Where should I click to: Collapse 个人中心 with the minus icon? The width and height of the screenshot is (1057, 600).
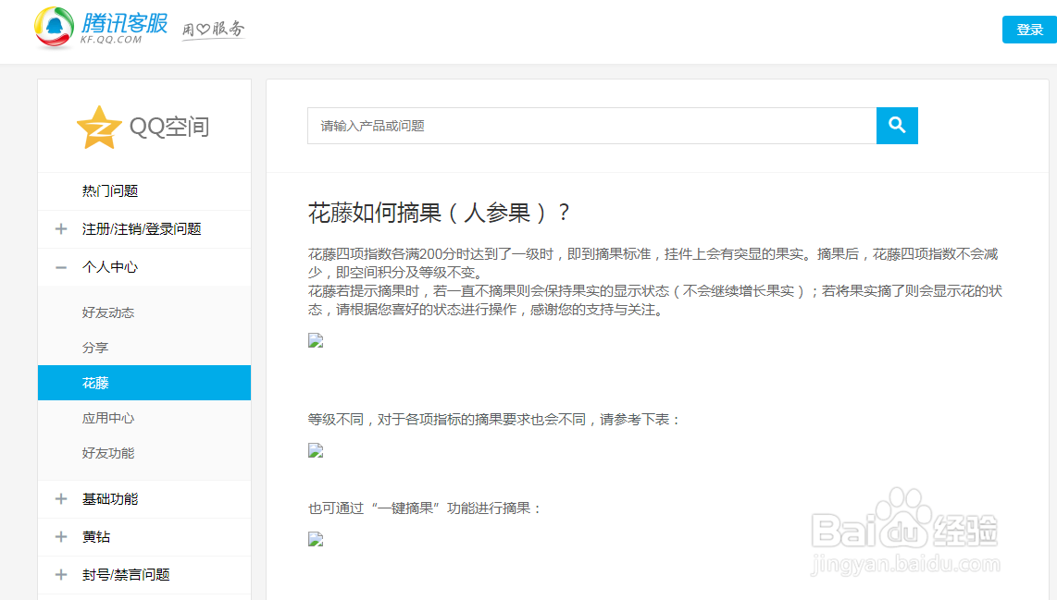tap(61, 267)
